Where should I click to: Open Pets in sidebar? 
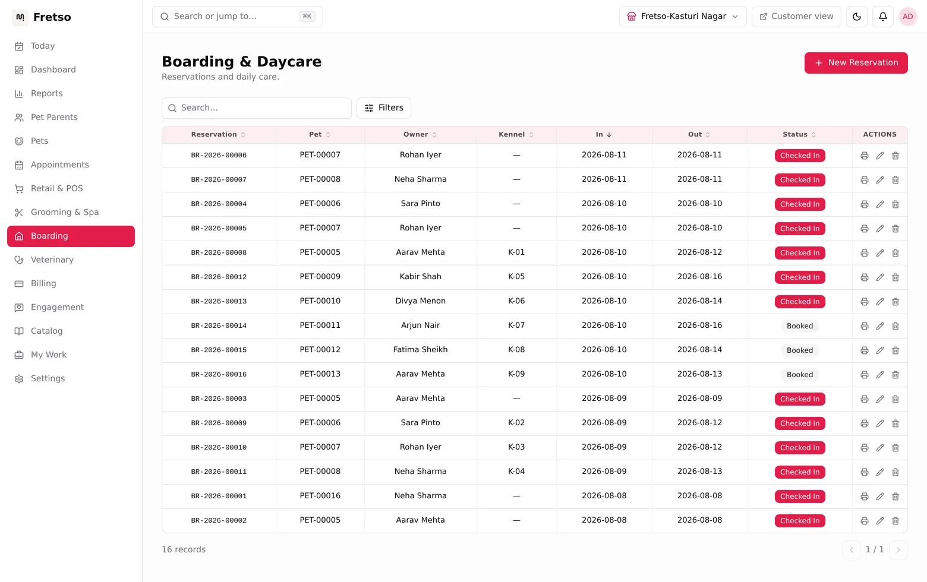pyautogui.click(x=71, y=141)
